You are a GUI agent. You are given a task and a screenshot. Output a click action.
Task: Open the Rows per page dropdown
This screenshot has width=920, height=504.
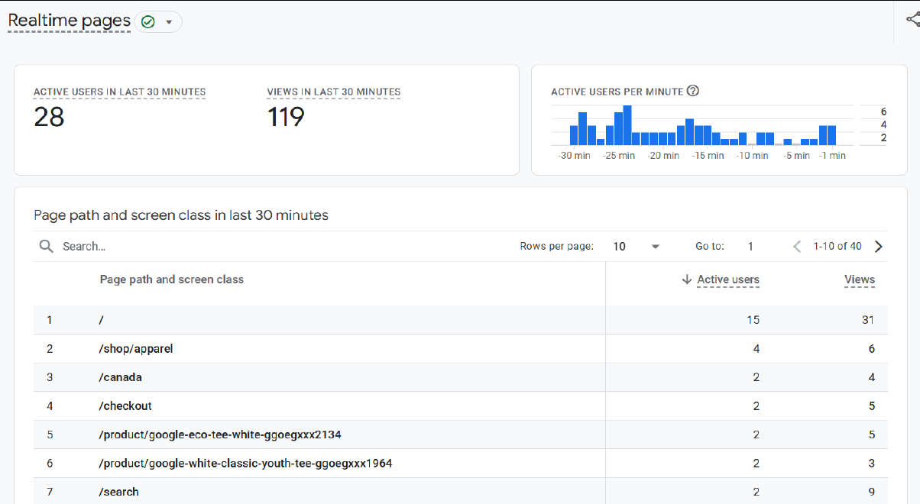coord(655,246)
